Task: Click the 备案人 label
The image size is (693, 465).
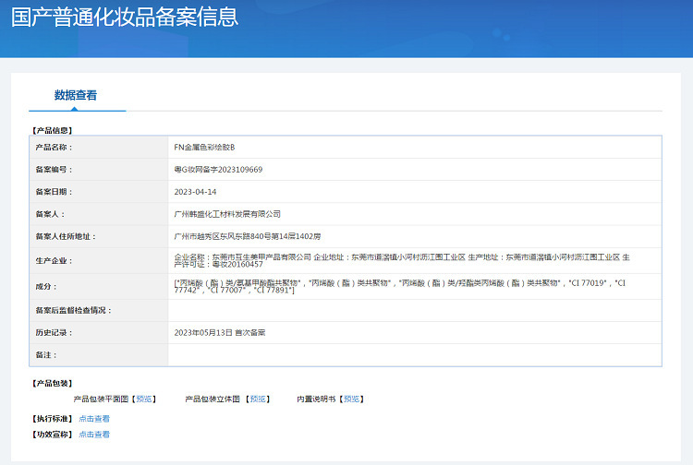Action: (x=50, y=214)
